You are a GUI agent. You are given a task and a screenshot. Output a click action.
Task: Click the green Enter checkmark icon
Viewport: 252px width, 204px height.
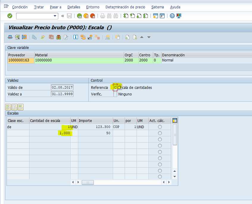pos(10,16)
